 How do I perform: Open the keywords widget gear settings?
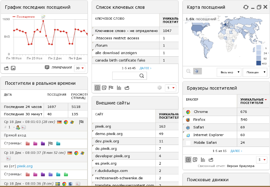click(x=159, y=88)
